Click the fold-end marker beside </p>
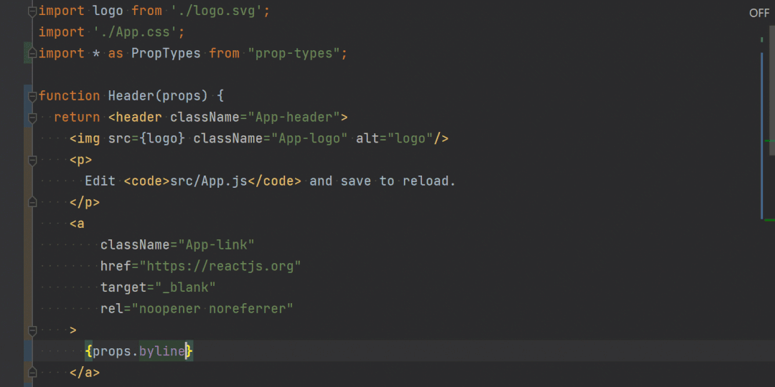Viewport: 775px width, 387px height. point(32,202)
